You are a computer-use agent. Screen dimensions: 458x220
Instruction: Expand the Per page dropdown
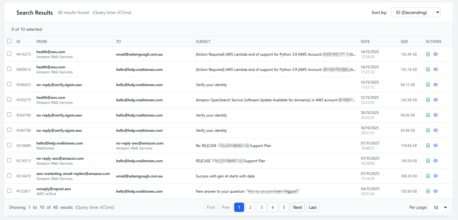point(438,207)
